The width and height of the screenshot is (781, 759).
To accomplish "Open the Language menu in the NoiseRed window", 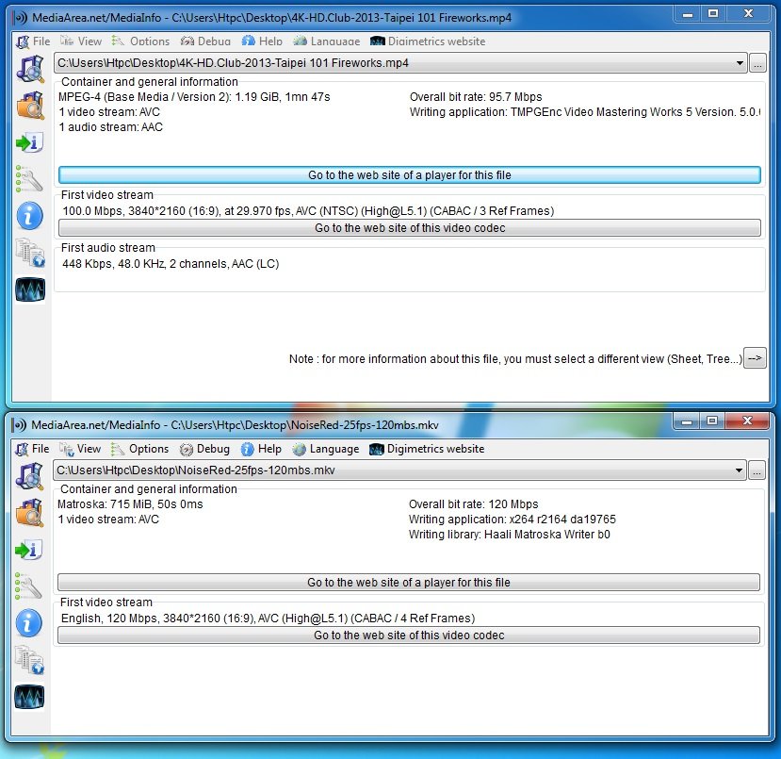I will (325, 449).
